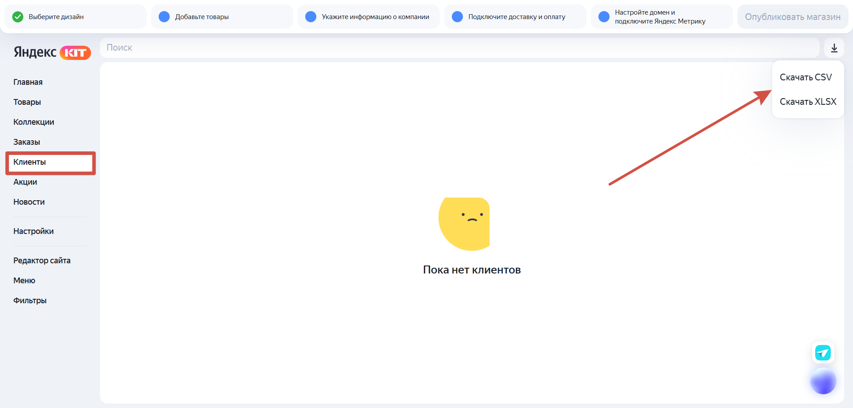Click the purple assistant orb icon
This screenshot has height=408, width=853.
[823, 381]
